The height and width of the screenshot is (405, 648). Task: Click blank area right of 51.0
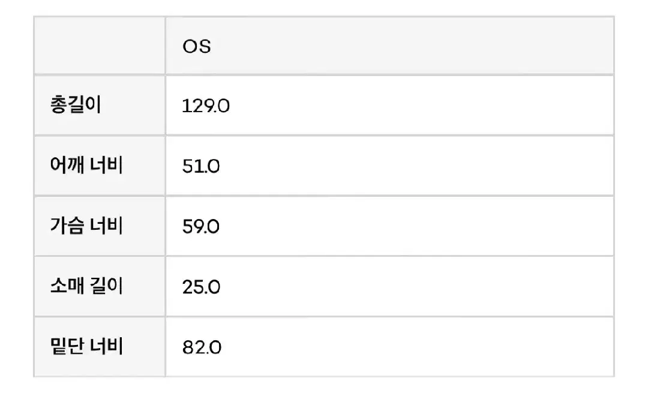(x=420, y=166)
